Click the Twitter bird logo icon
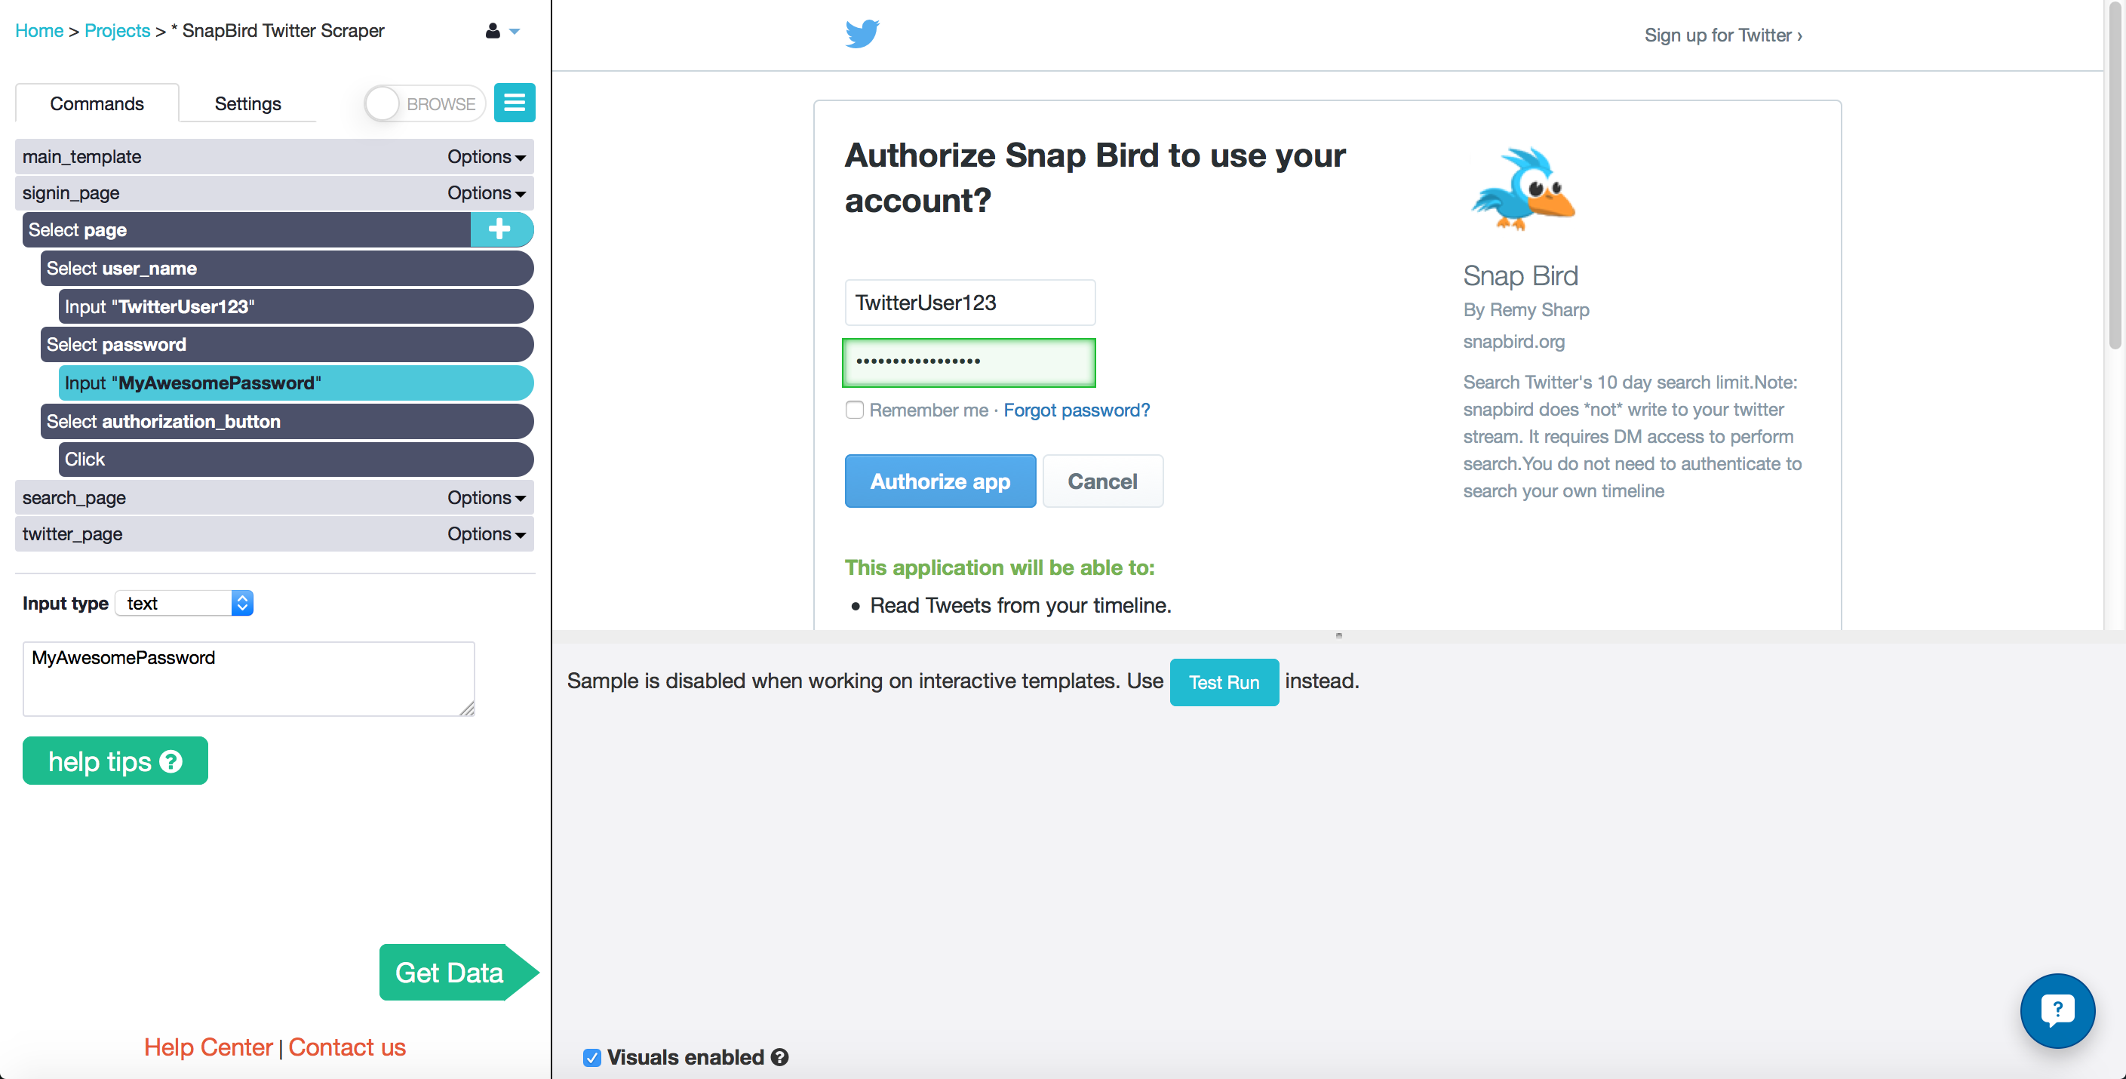The image size is (2126, 1079). click(862, 35)
